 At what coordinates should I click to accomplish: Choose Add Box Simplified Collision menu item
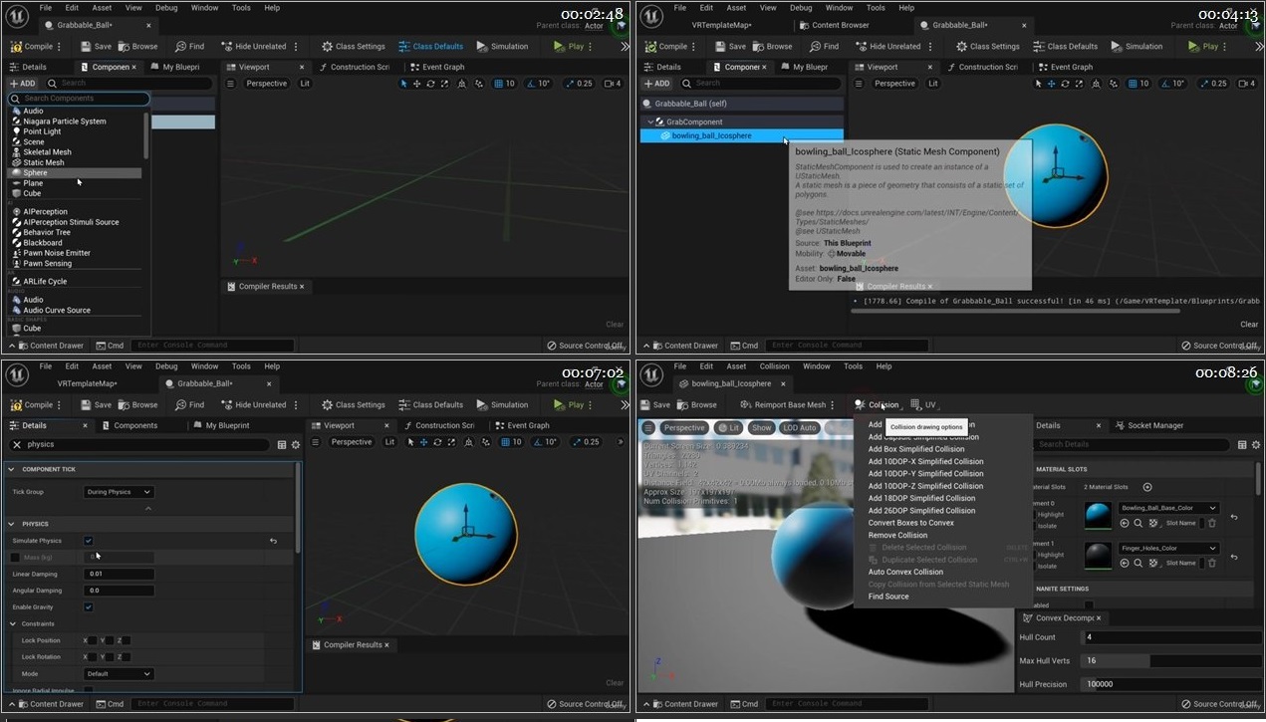[x=916, y=449]
